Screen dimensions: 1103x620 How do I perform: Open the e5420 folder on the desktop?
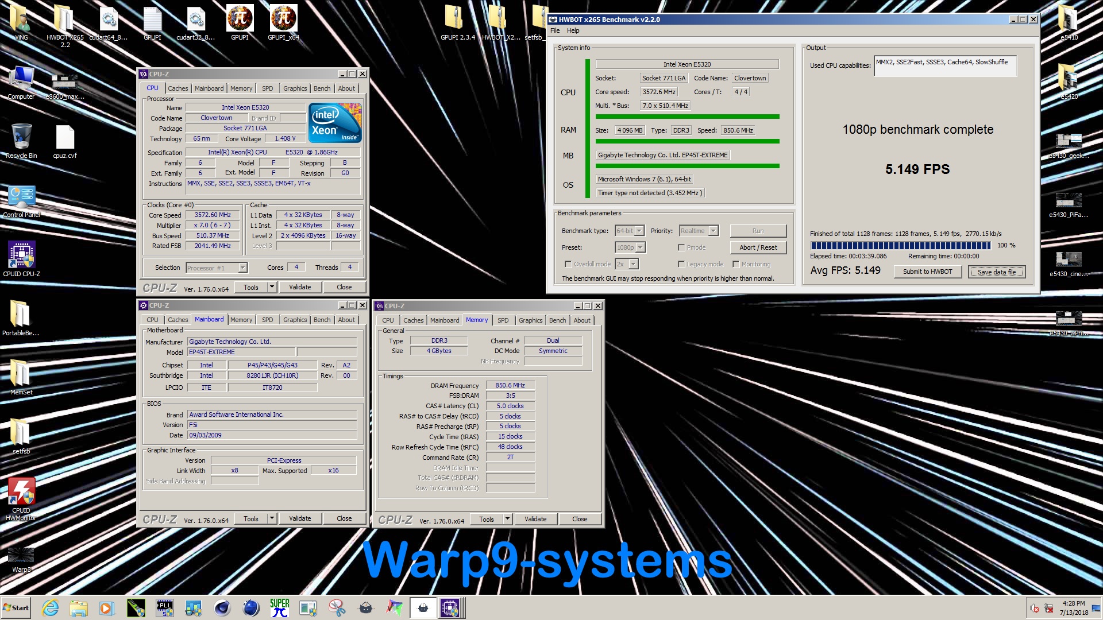click(x=1069, y=82)
